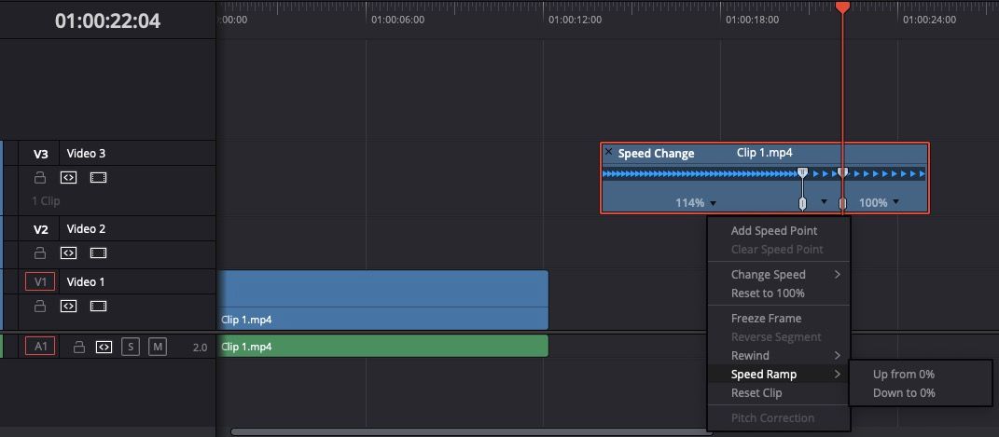Screen dimensions: 999x437
Task: Toggle auto track selector on Video 3
Action: point(68,177)
